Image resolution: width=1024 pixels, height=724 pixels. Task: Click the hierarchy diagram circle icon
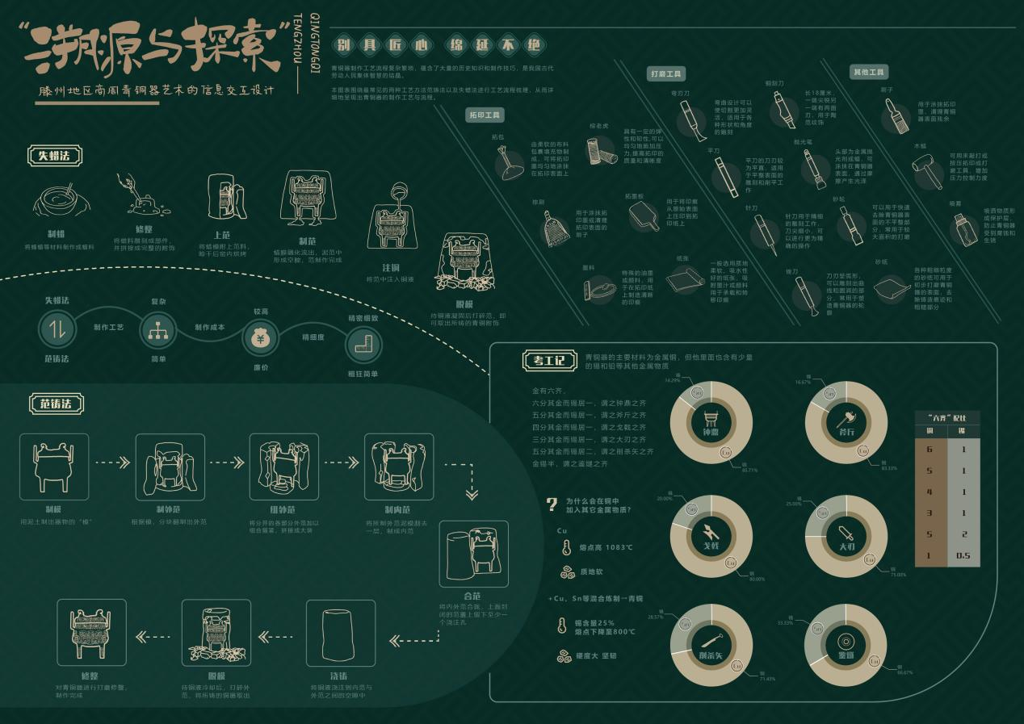click(x=157, y=329)
